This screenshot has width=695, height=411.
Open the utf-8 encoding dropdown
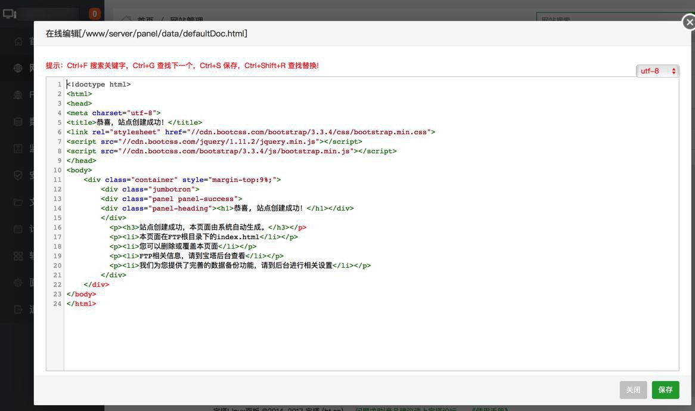pyautogui.click(x=657, y=71)
